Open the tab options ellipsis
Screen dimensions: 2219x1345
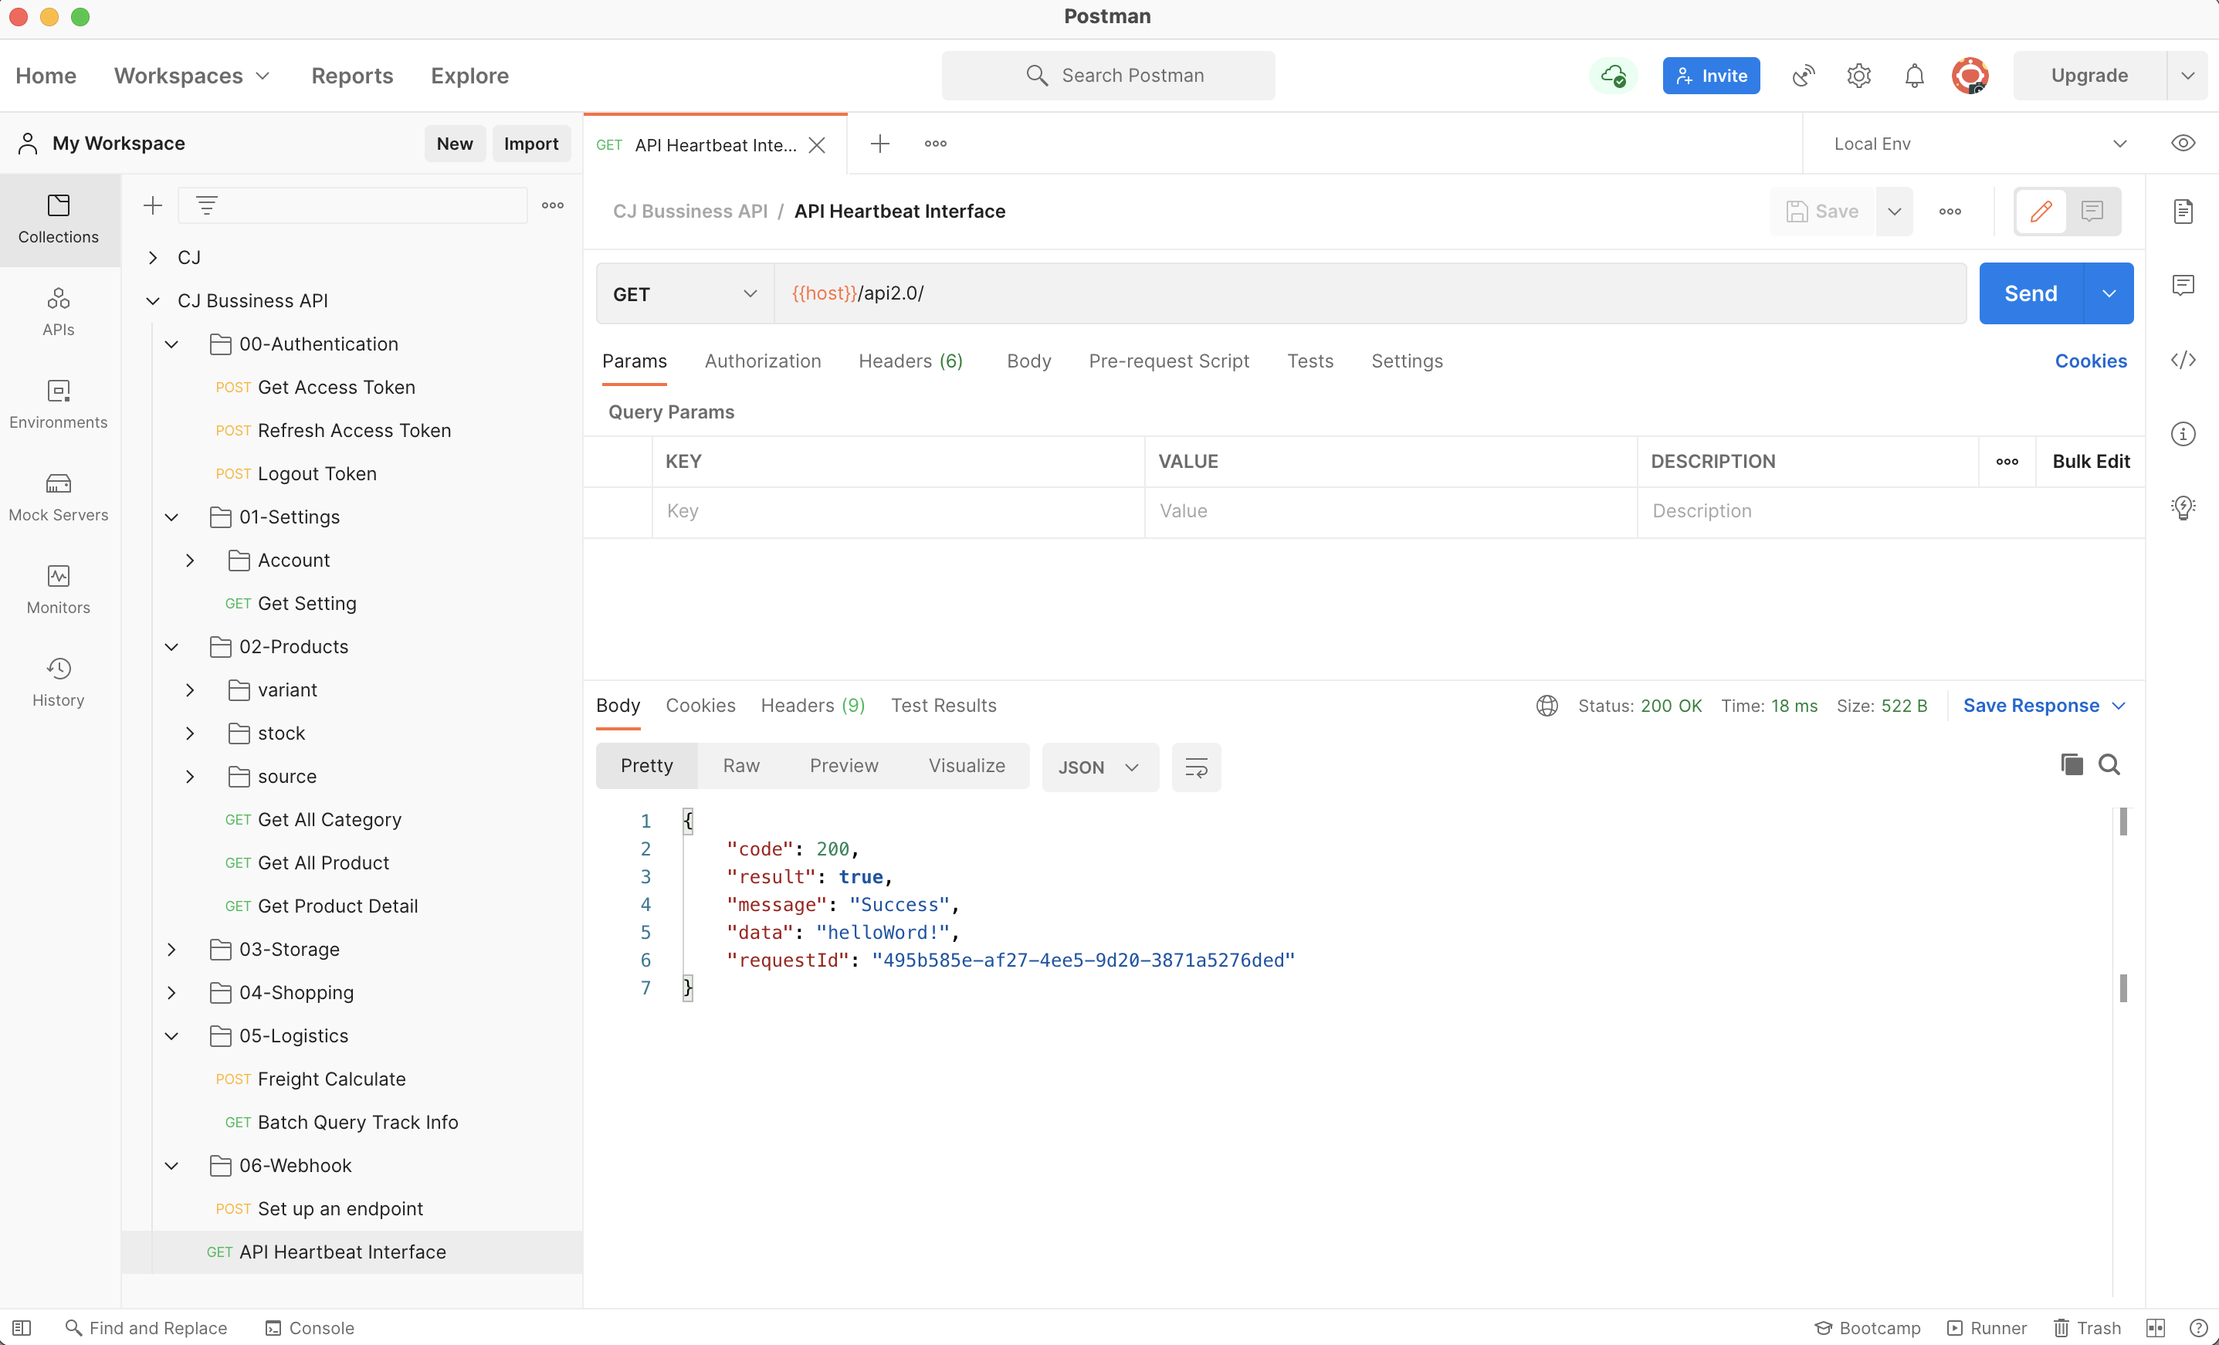936,144
